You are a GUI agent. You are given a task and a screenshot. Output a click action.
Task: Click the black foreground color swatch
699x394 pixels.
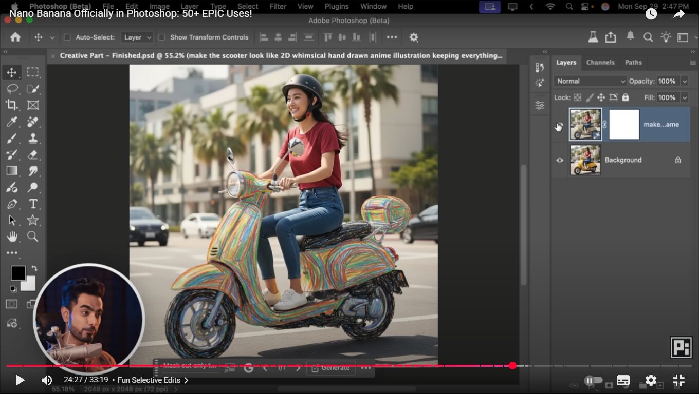pyautogui.click(x=18, y=273)
